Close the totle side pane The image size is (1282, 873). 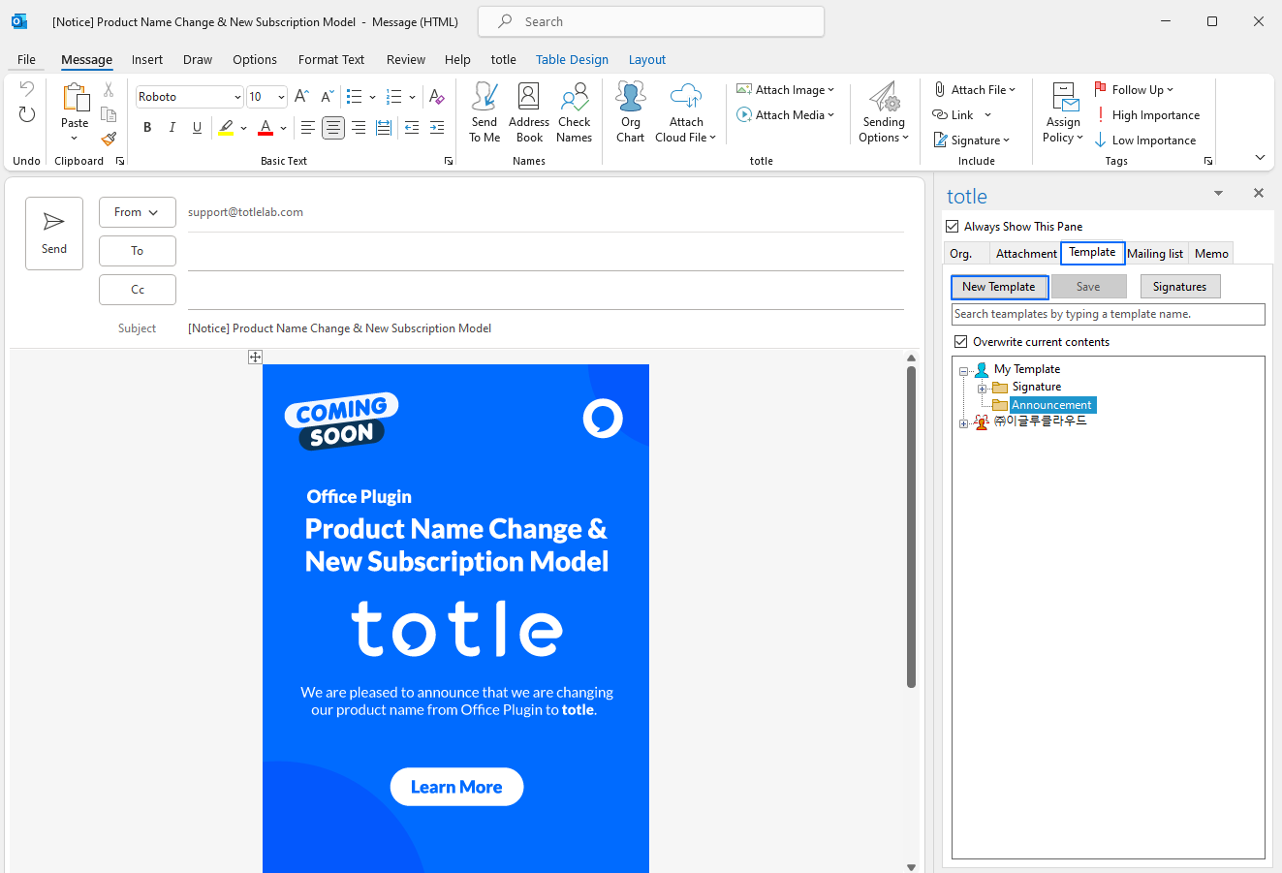click(x=1259, y=193)
